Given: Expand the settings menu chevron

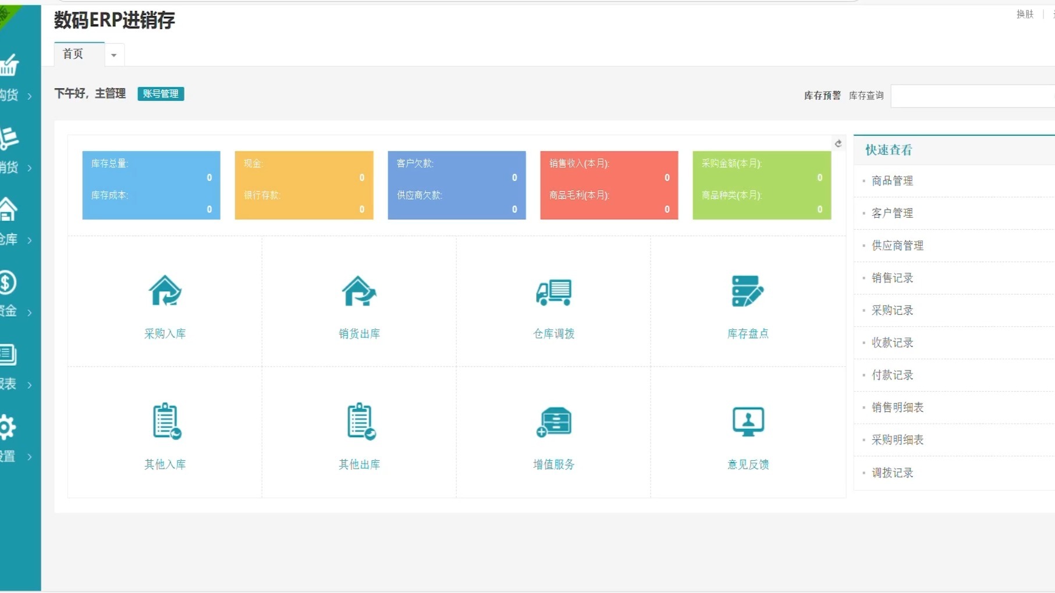Looking at the screenshot, I should coord(30,457).
